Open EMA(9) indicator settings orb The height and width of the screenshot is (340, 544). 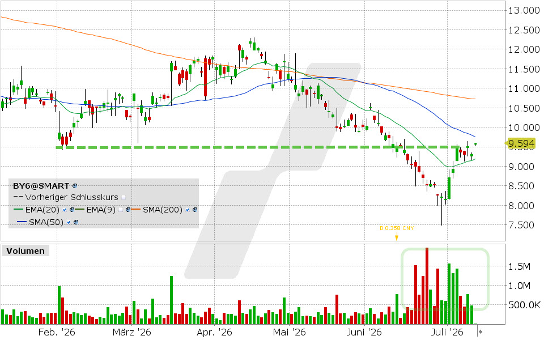tap(128, 210)
